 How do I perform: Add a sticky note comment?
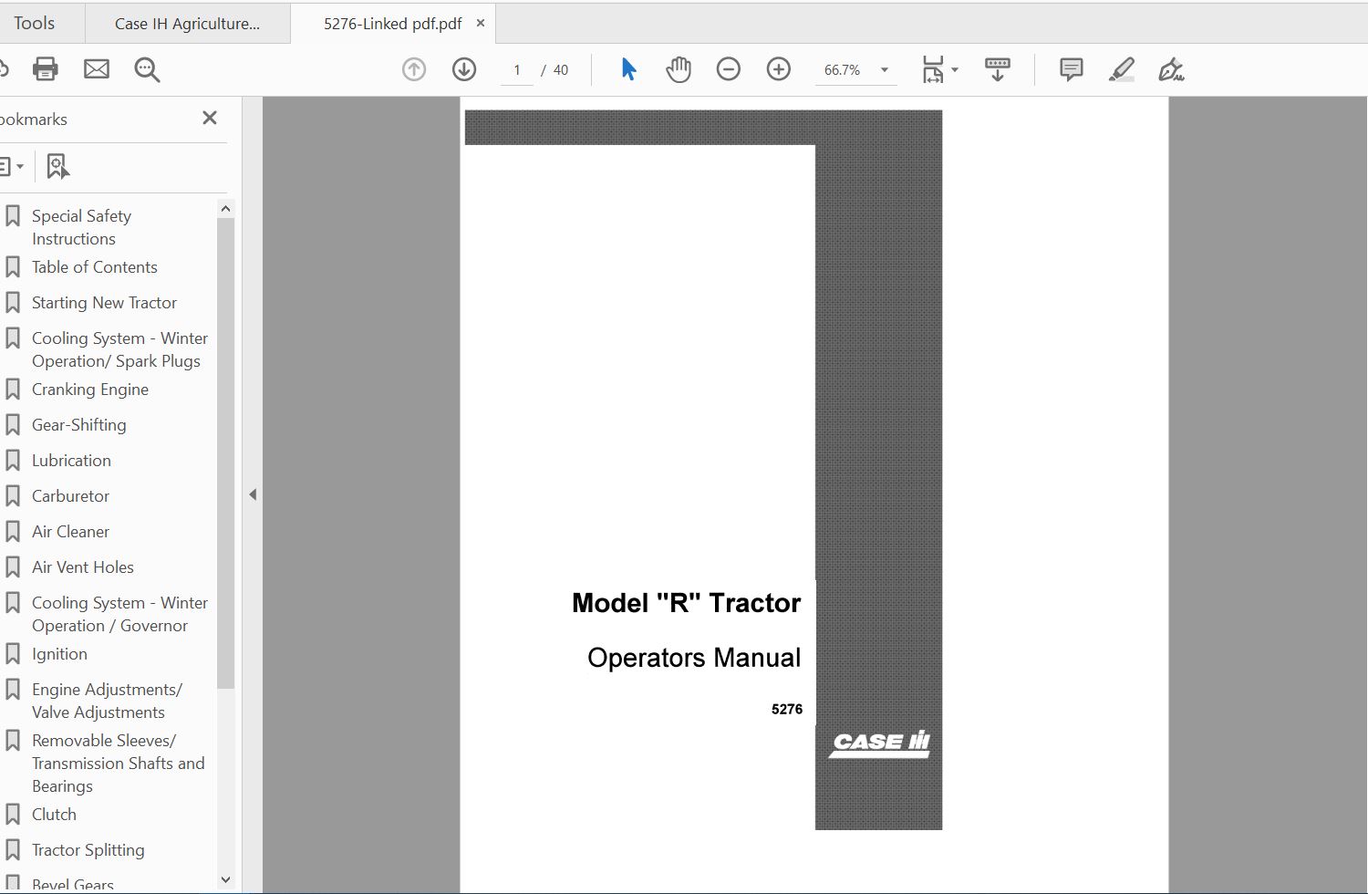coord(1071,69)
